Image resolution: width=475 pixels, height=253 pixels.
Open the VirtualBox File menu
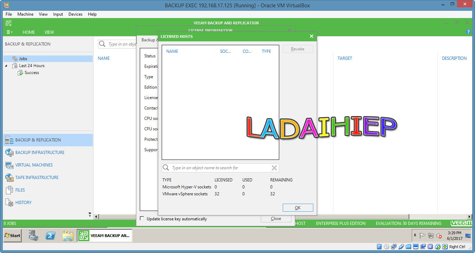pyautogui.click(x=9, y=14)
